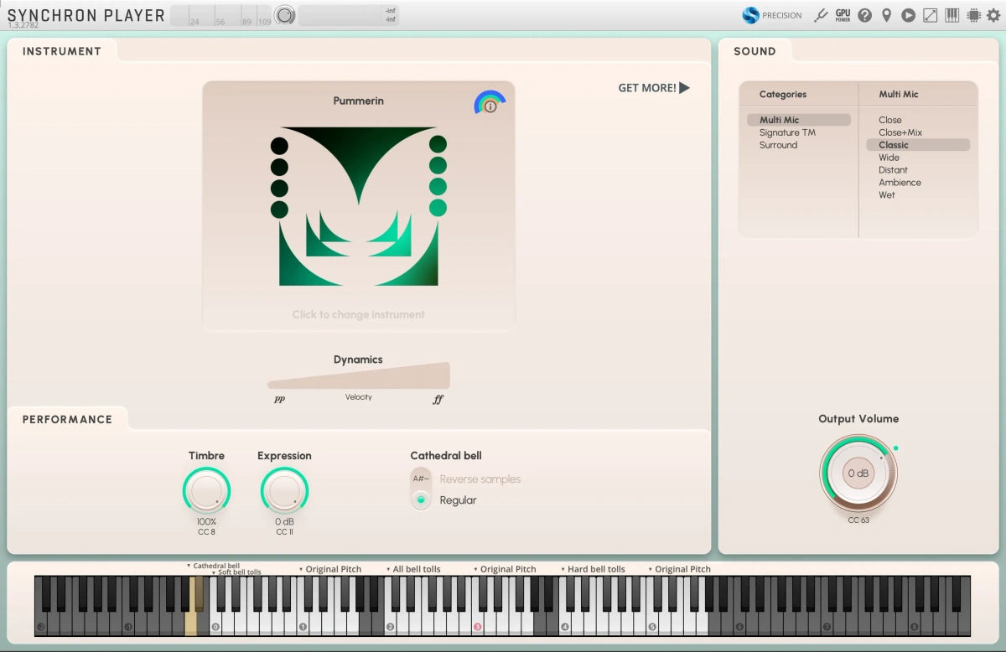Select the Signature TM category

coord(787,132)
